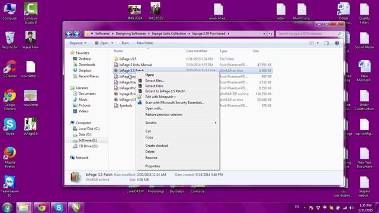Choose Extract files... in context menu
This screenshot has height=213, width=379.
tap(178, 80)
